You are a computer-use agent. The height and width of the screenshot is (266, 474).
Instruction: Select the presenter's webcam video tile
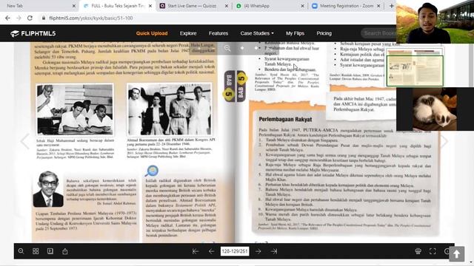tap(435, 21)
